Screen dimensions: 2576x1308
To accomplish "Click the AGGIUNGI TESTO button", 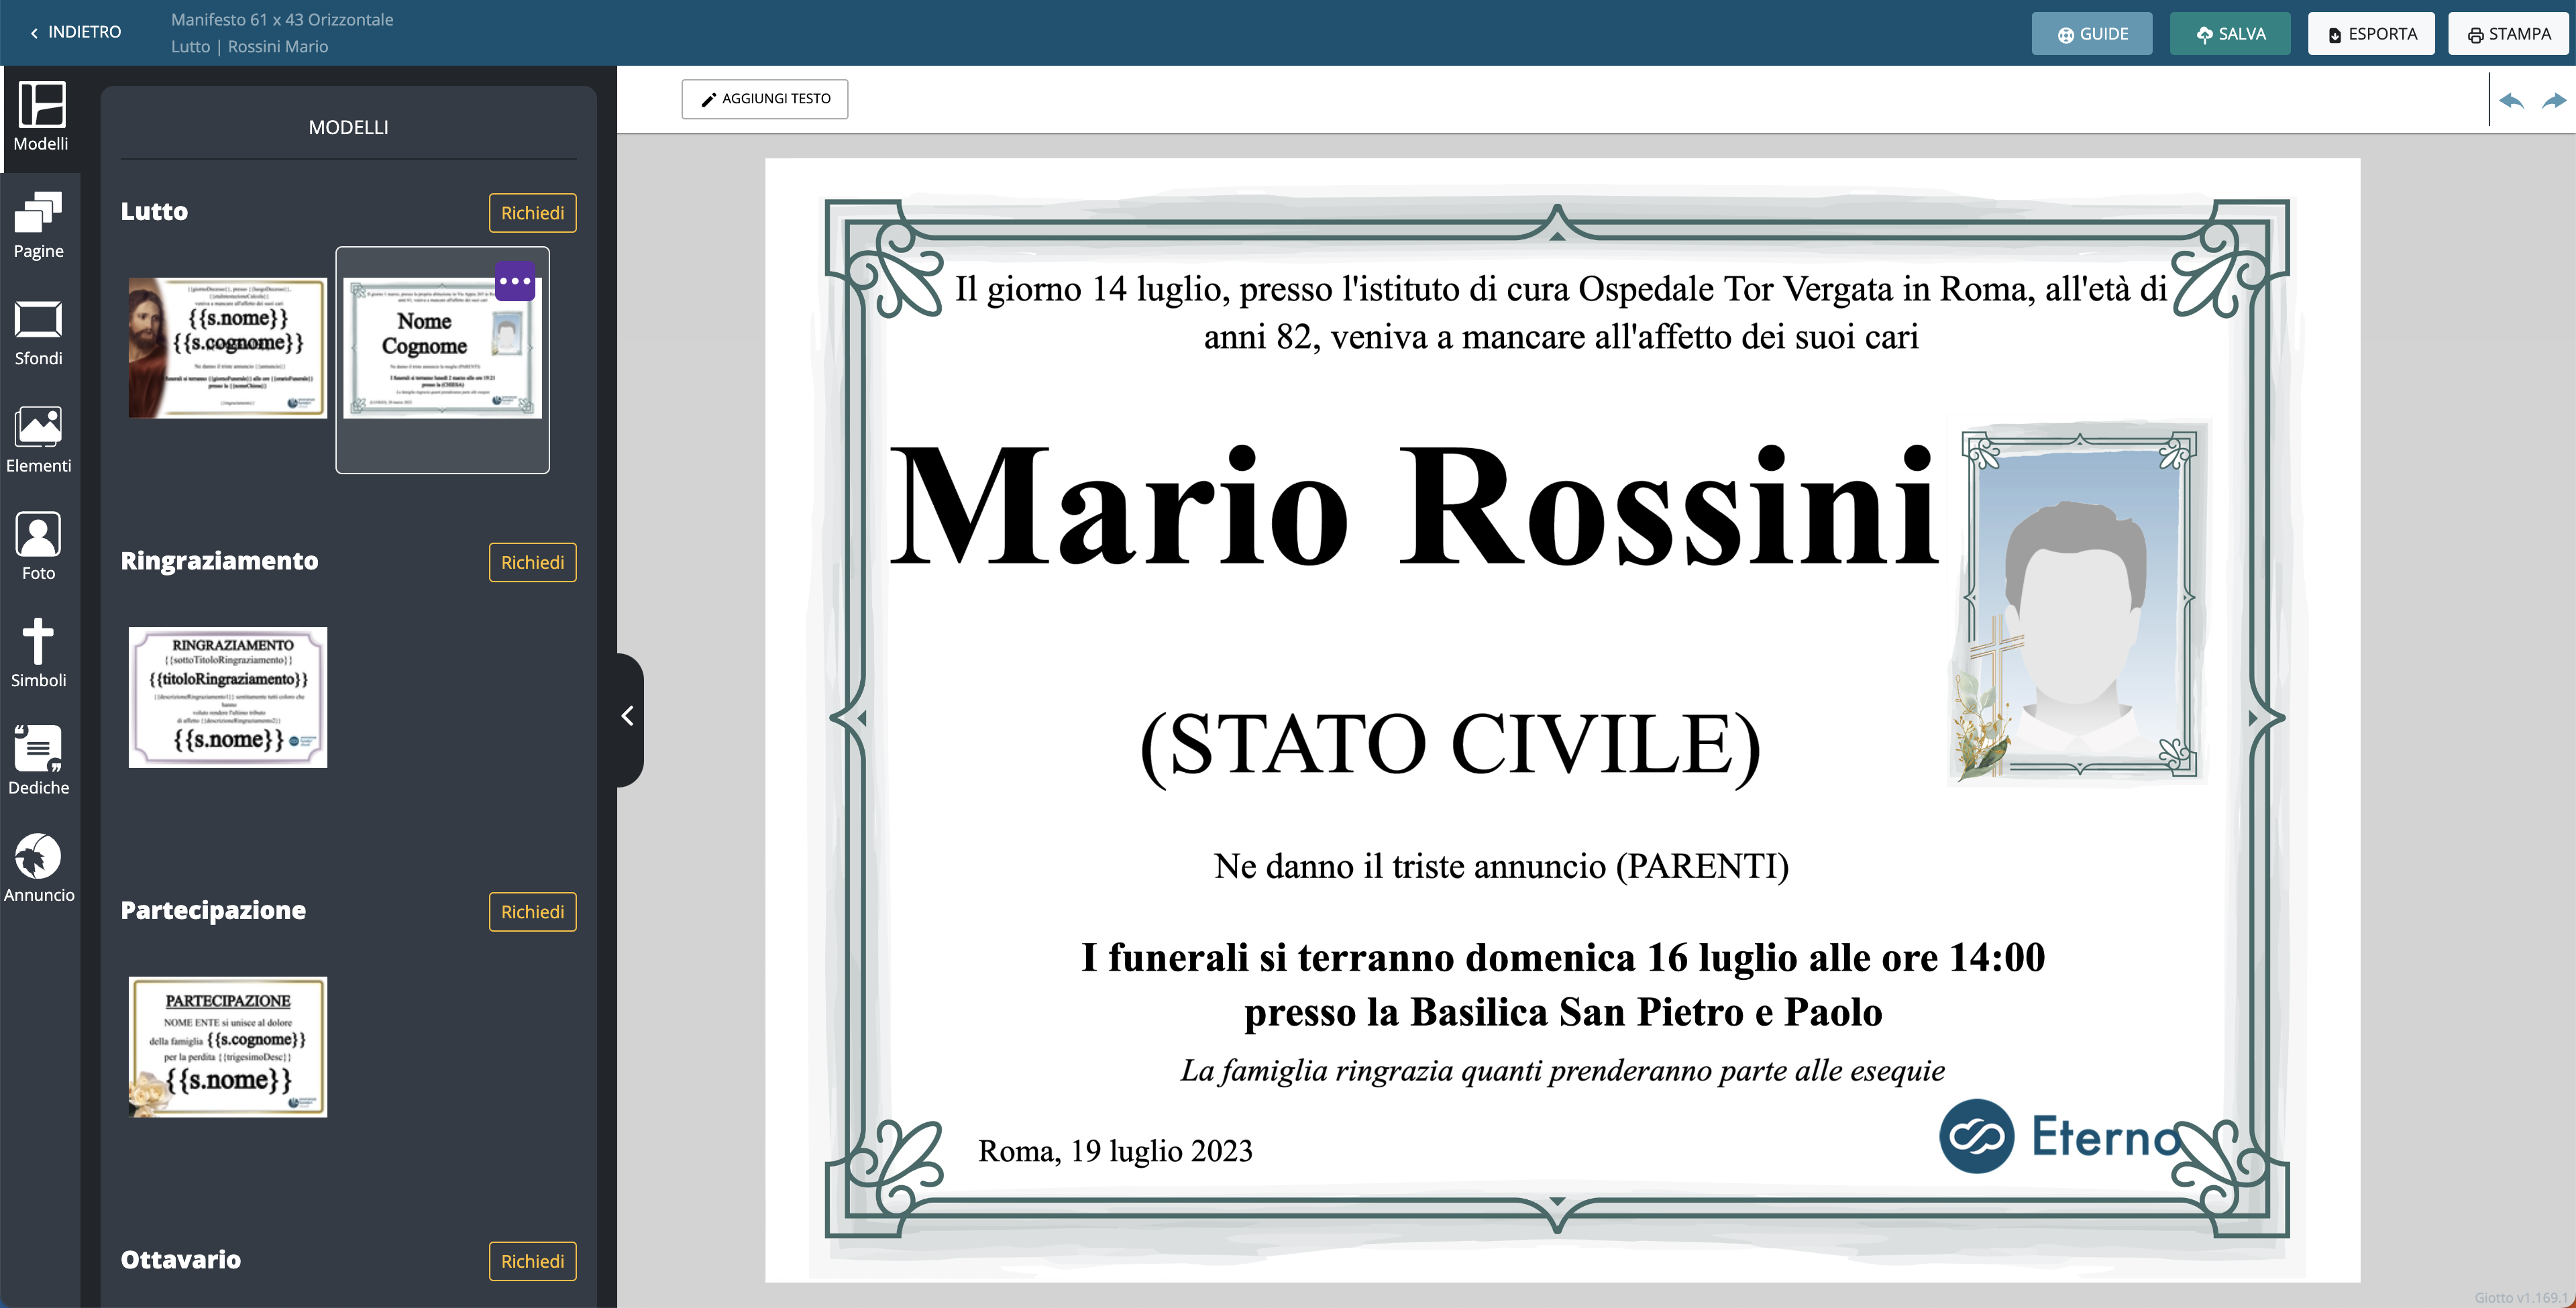I will [x=765, y=99].
